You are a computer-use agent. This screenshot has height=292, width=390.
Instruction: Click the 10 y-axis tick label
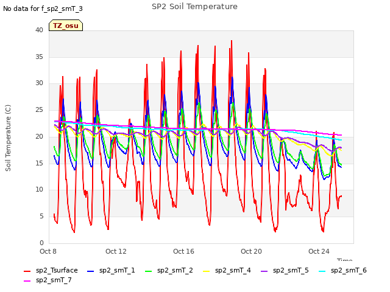pyautogui.click(x=39, y=190)
